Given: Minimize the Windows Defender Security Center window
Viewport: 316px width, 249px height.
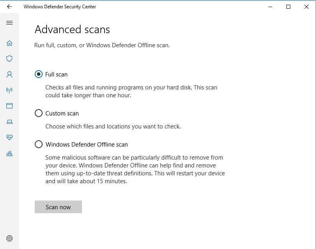Looking at the screenshot, I should click(270, 7).
